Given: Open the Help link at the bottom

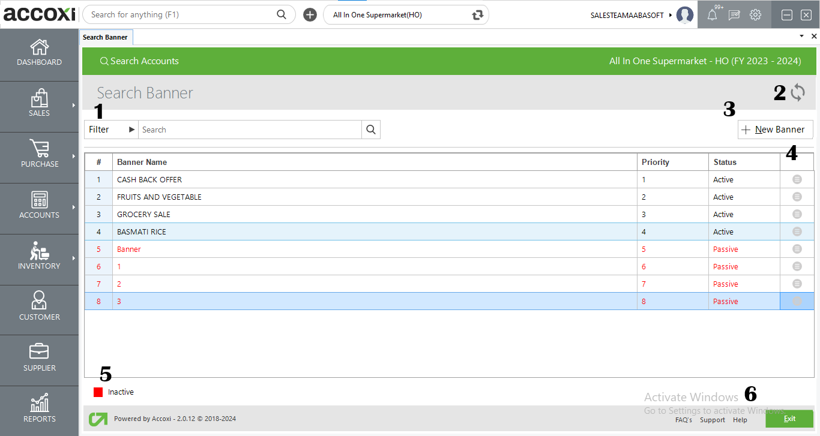Looking at the screenshot, I should [x=740, y=420].
